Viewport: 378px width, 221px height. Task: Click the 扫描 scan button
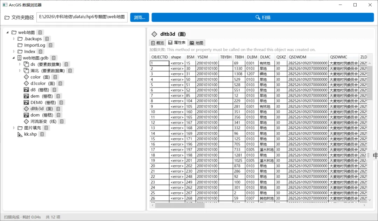263,18
